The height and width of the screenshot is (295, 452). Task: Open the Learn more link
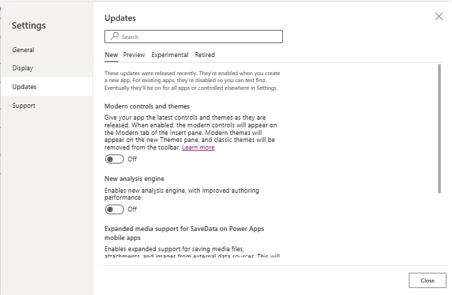click(x=198, y=147)
